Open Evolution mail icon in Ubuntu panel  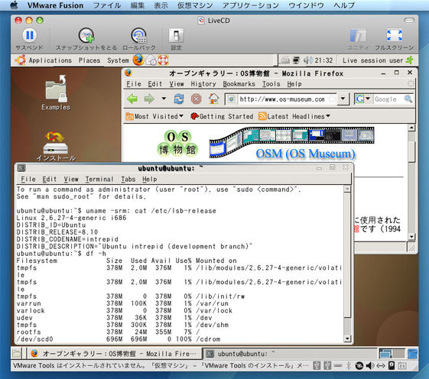151,60
